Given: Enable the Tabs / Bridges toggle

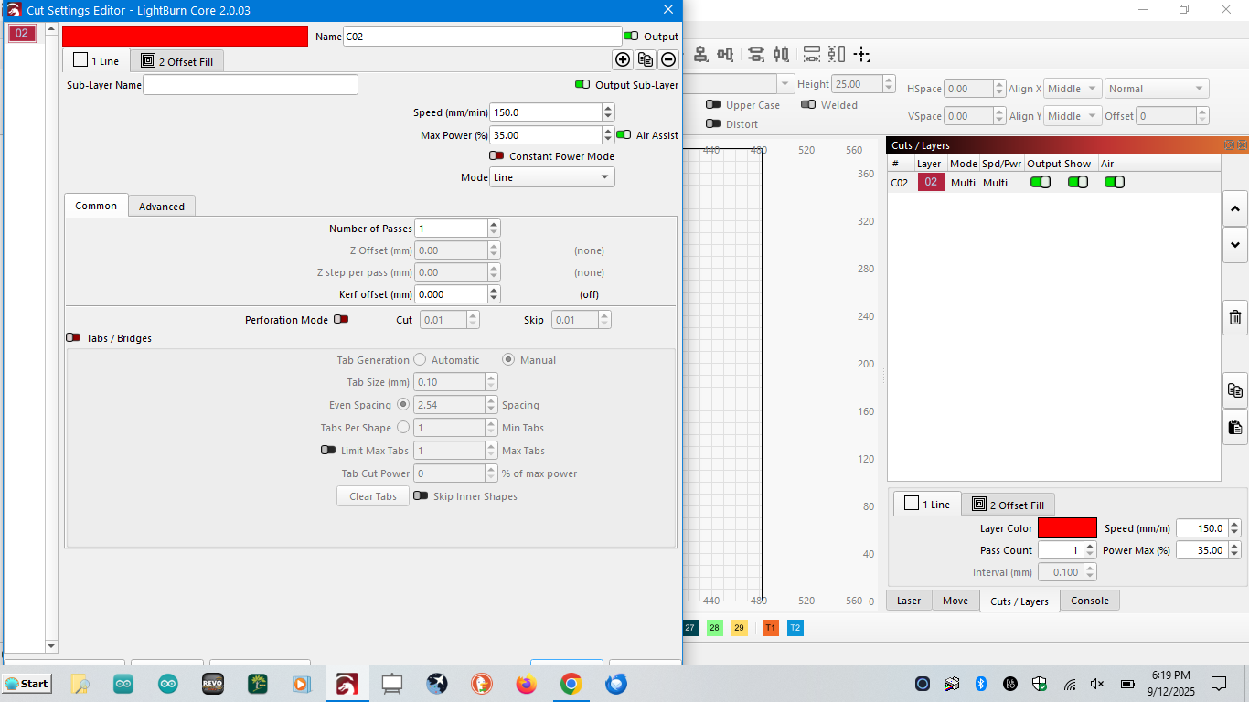Looking at the screenshot, I should pos(73,338).
